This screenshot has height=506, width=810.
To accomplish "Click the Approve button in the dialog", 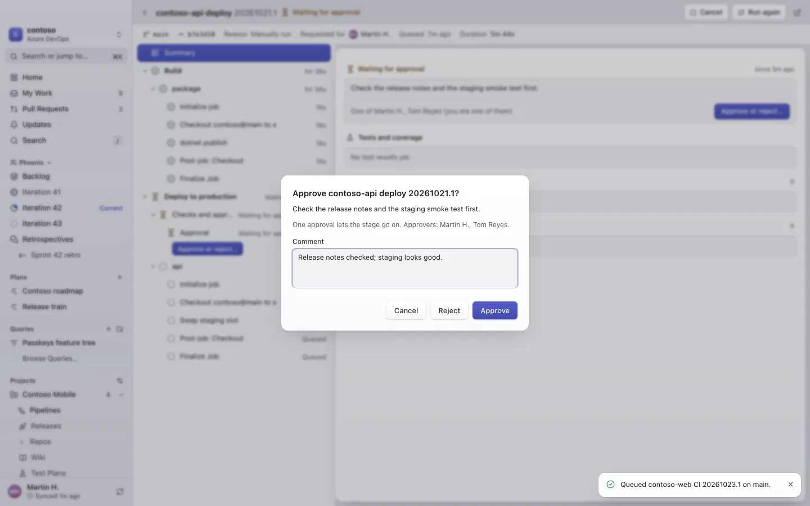I will coord(494,310).
